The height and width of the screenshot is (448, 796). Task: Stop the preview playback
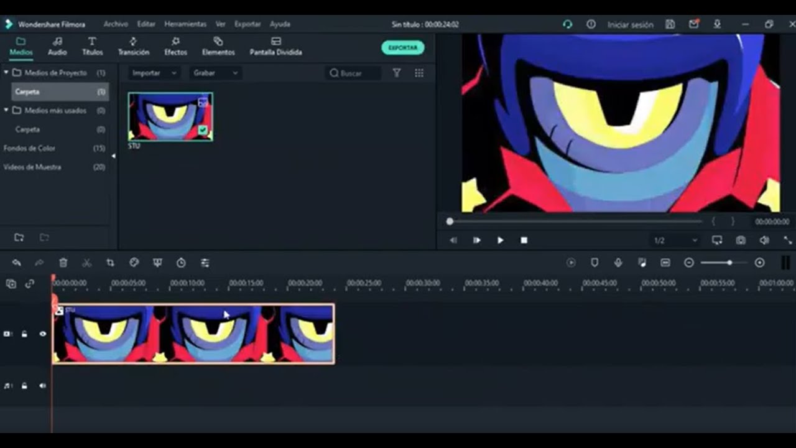click(524, 240)
